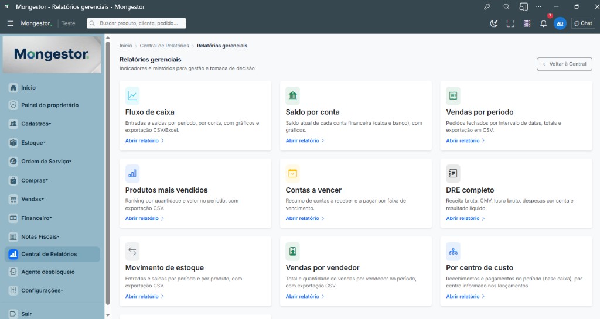Expand the Ordem de Serviço menu

click(x=52, y=161)
